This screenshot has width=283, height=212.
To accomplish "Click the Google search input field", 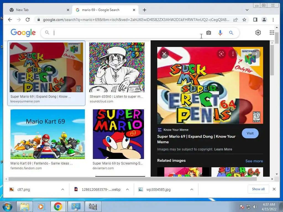I will click(126, 33).
